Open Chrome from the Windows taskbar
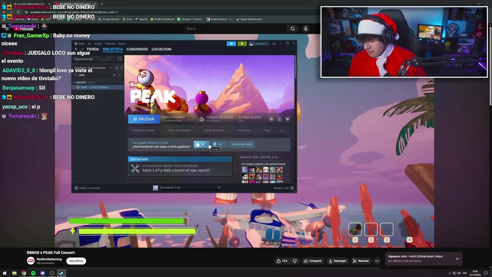Screen dimensions: 492x277 [x=24, y=273]
